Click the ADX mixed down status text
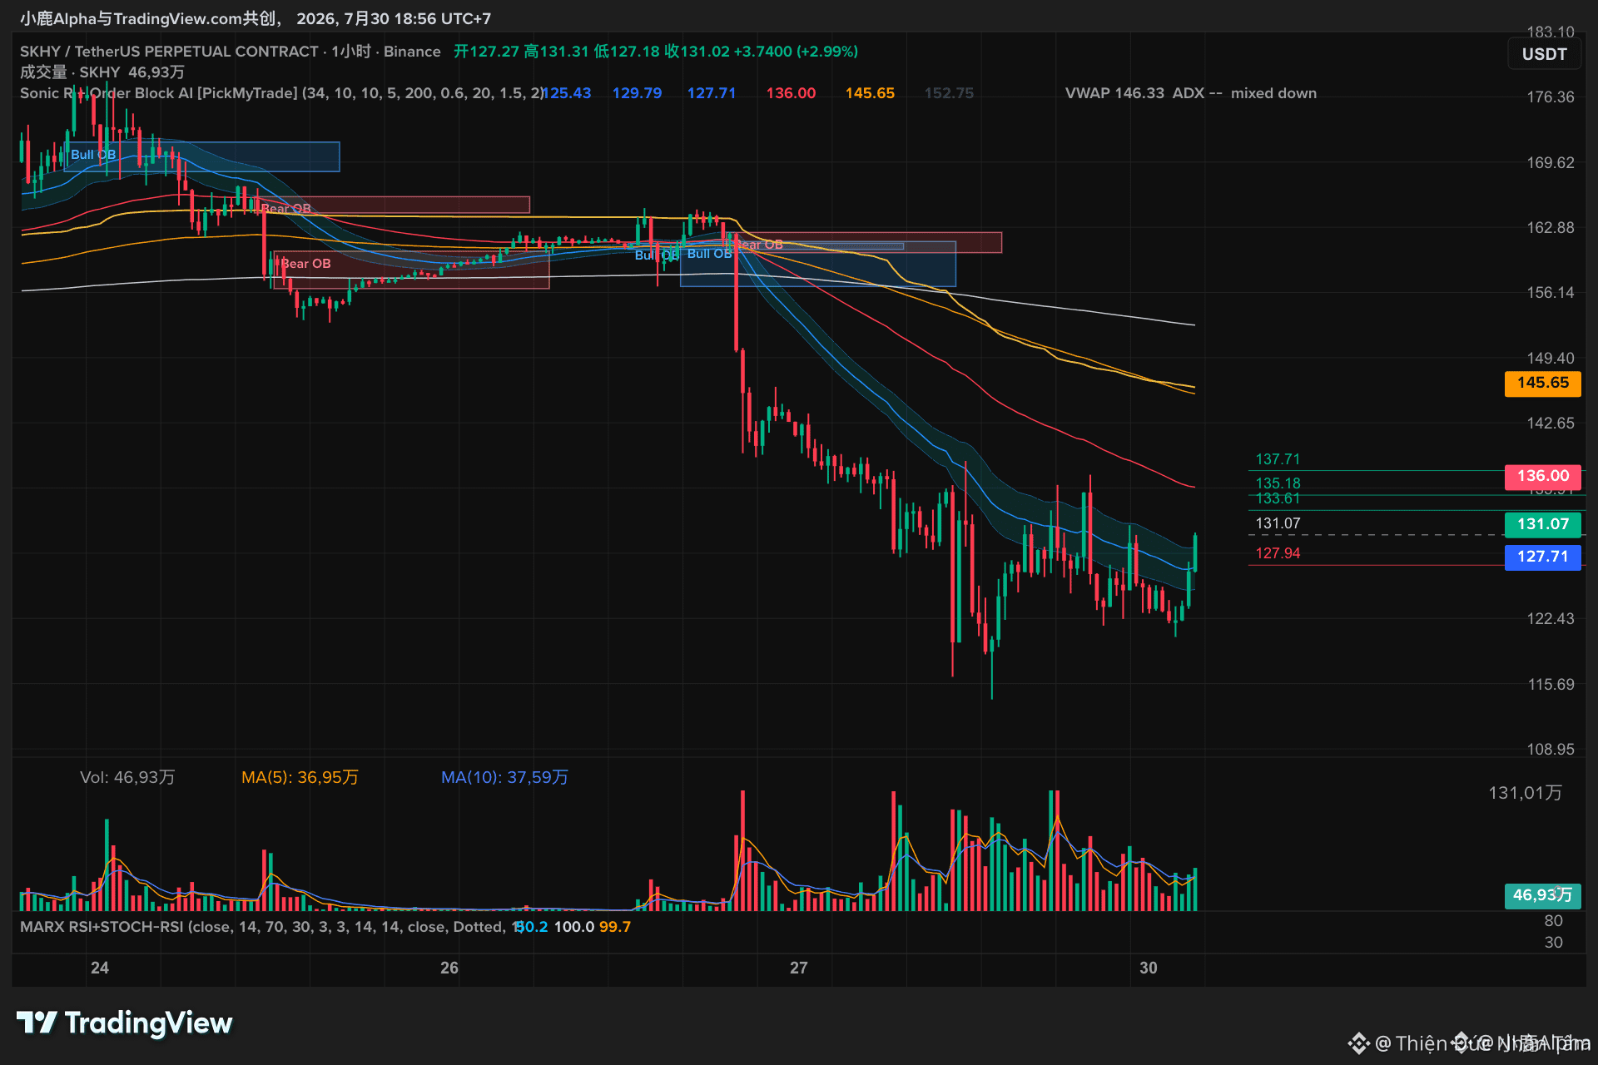This screenshot has height=1065, width=1598. (x=1244, y=93)
